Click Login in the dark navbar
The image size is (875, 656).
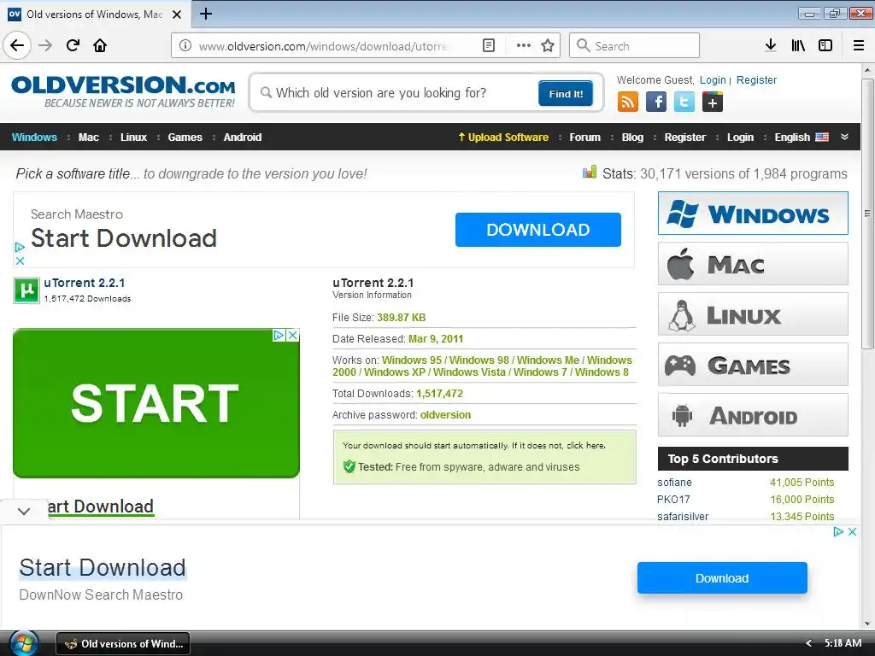tap(740, 138)
